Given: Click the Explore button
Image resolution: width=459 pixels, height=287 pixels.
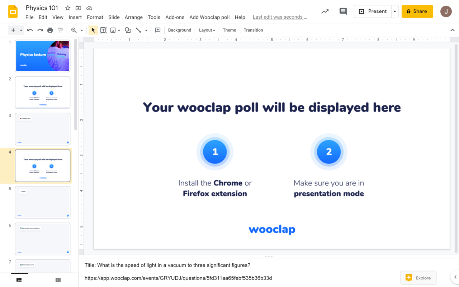Looking at the screenshot, I should (418, 278).
